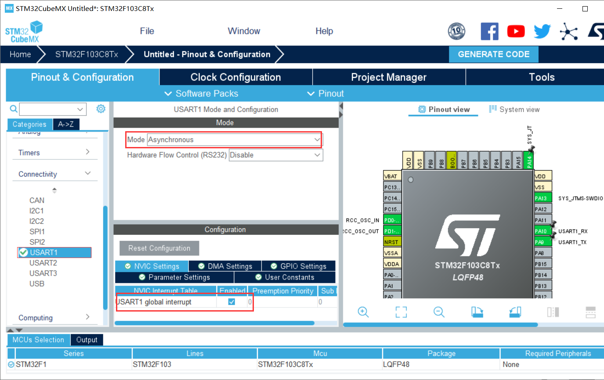Click the vertical split view icon
This screenshot has width=604, height=380.
(x=553, y=312)
